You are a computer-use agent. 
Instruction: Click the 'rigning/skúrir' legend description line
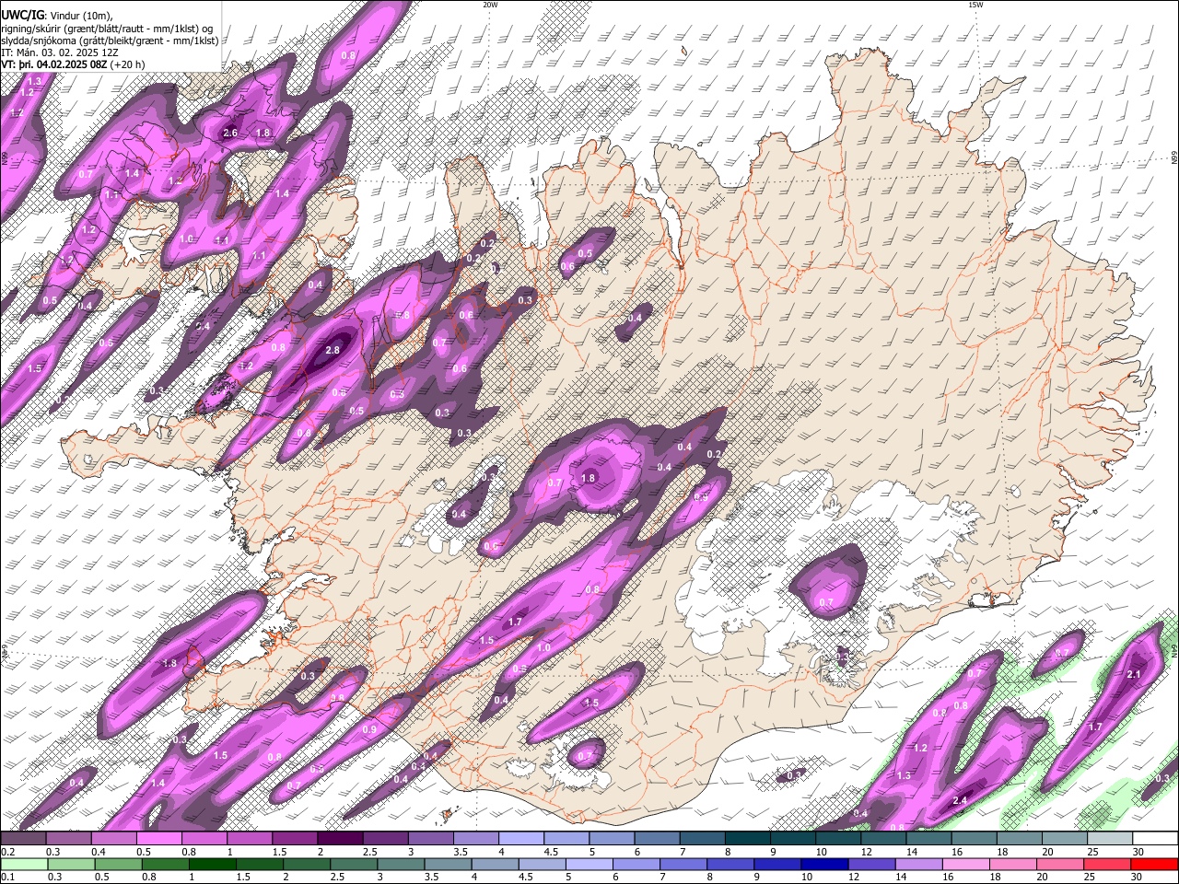107,28
